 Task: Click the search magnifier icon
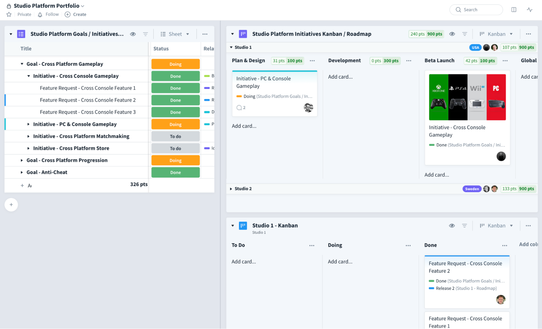tap(458, 9)
